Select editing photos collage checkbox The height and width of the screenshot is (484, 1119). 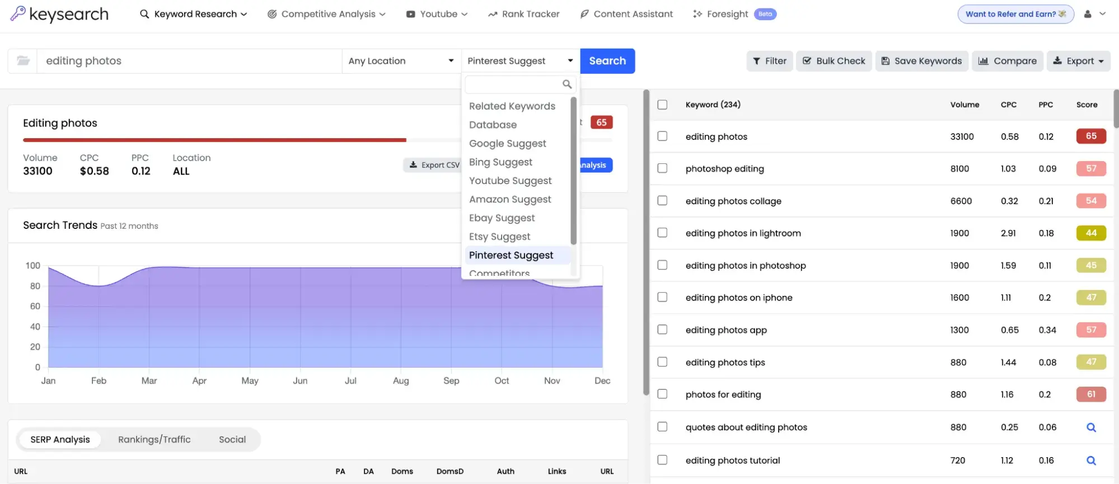tap(662, 200)
